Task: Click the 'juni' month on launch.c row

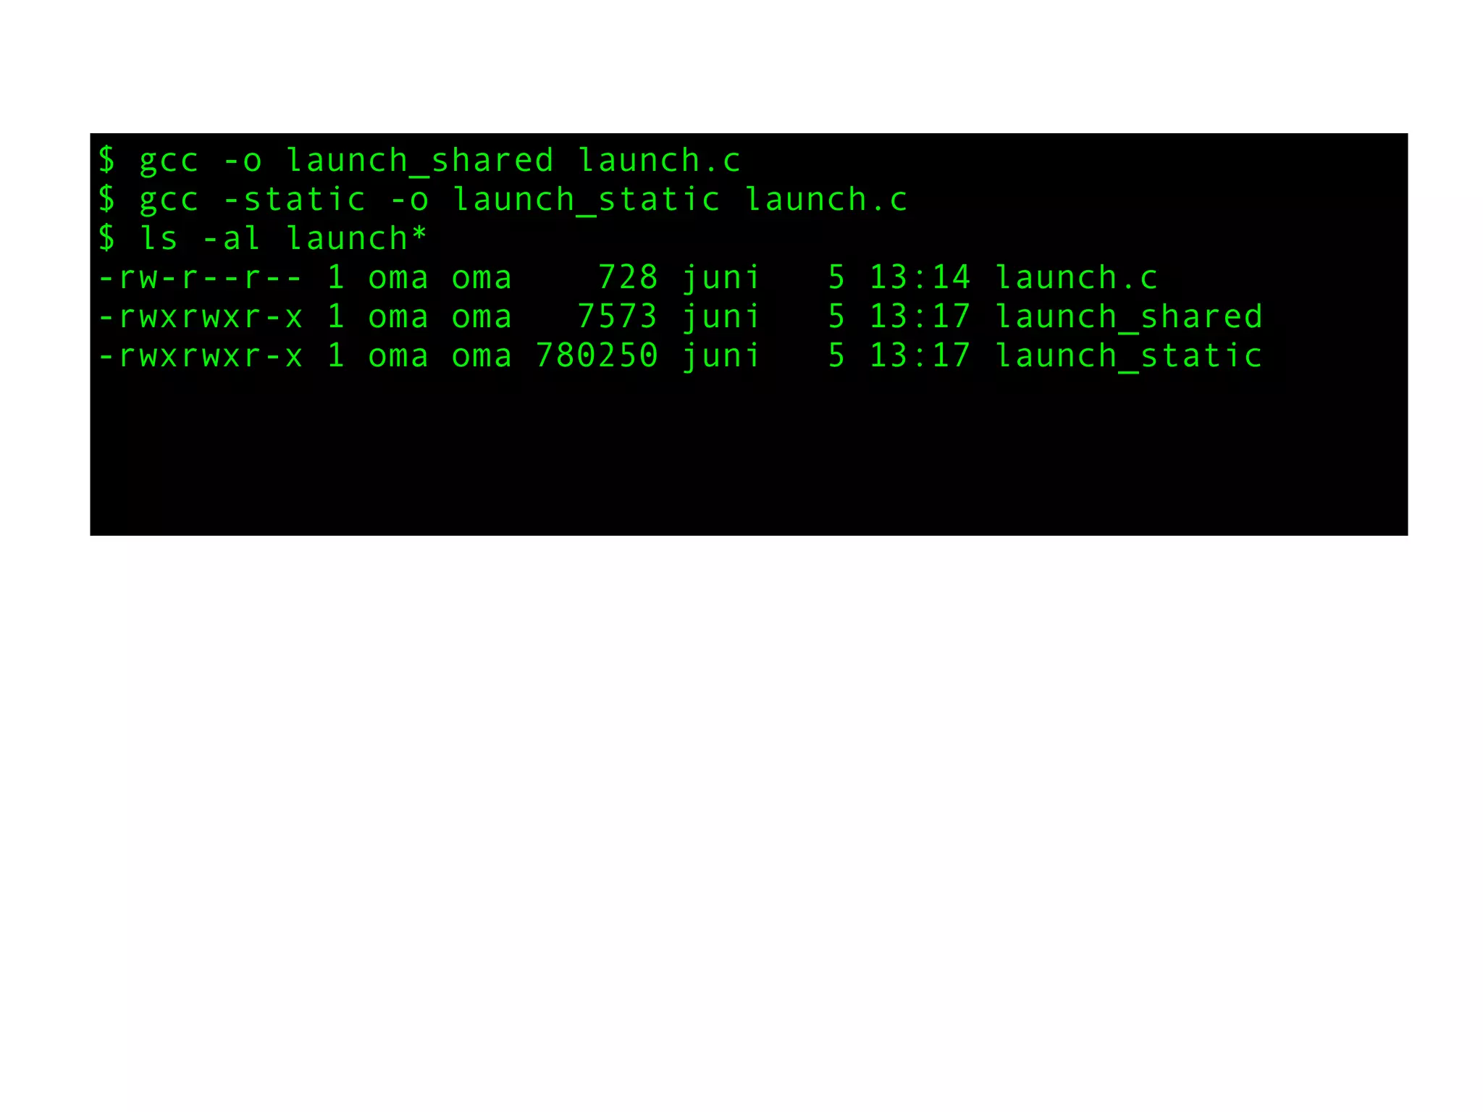Action: point(721,278)
